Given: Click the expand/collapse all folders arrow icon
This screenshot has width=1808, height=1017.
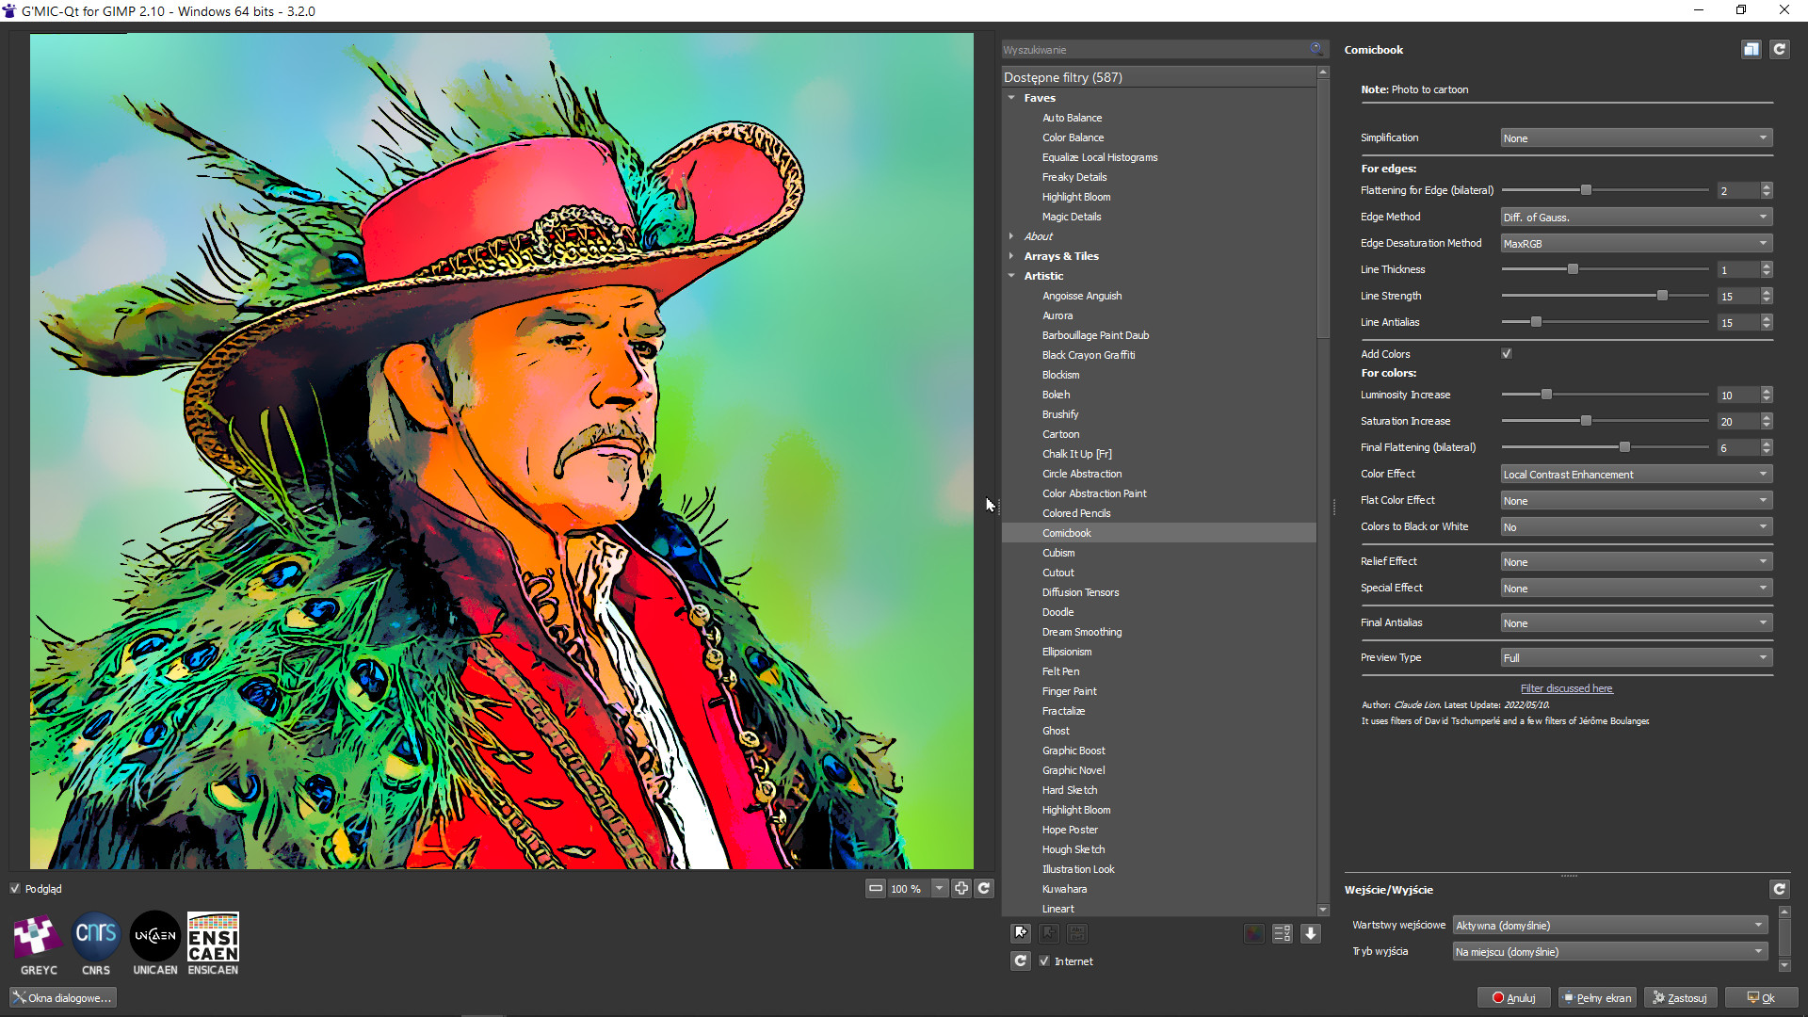Looking at the screenshot, I should pos(1310,933).
